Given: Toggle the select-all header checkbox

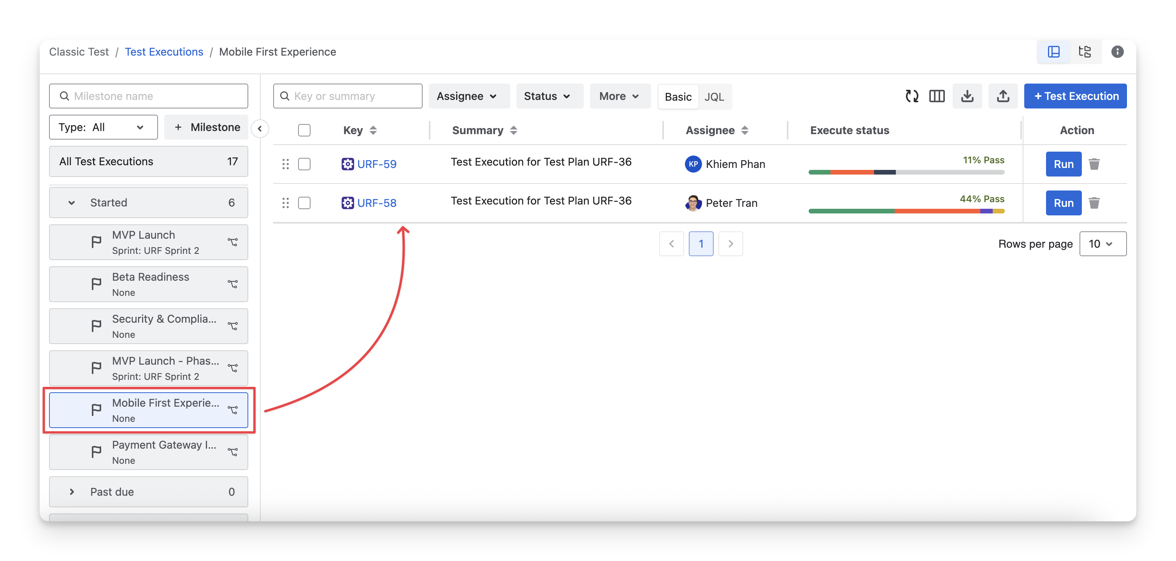Looking at the screenshot, I should coord(304,131).
